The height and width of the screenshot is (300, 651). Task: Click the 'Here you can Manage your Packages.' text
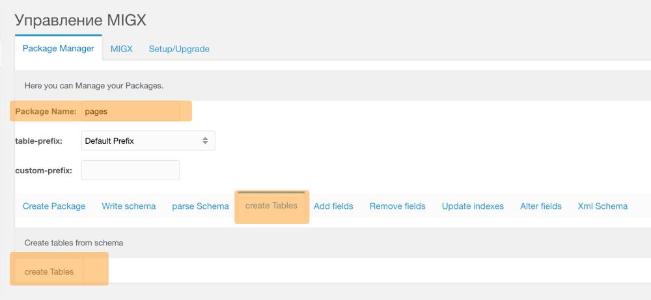94,86
